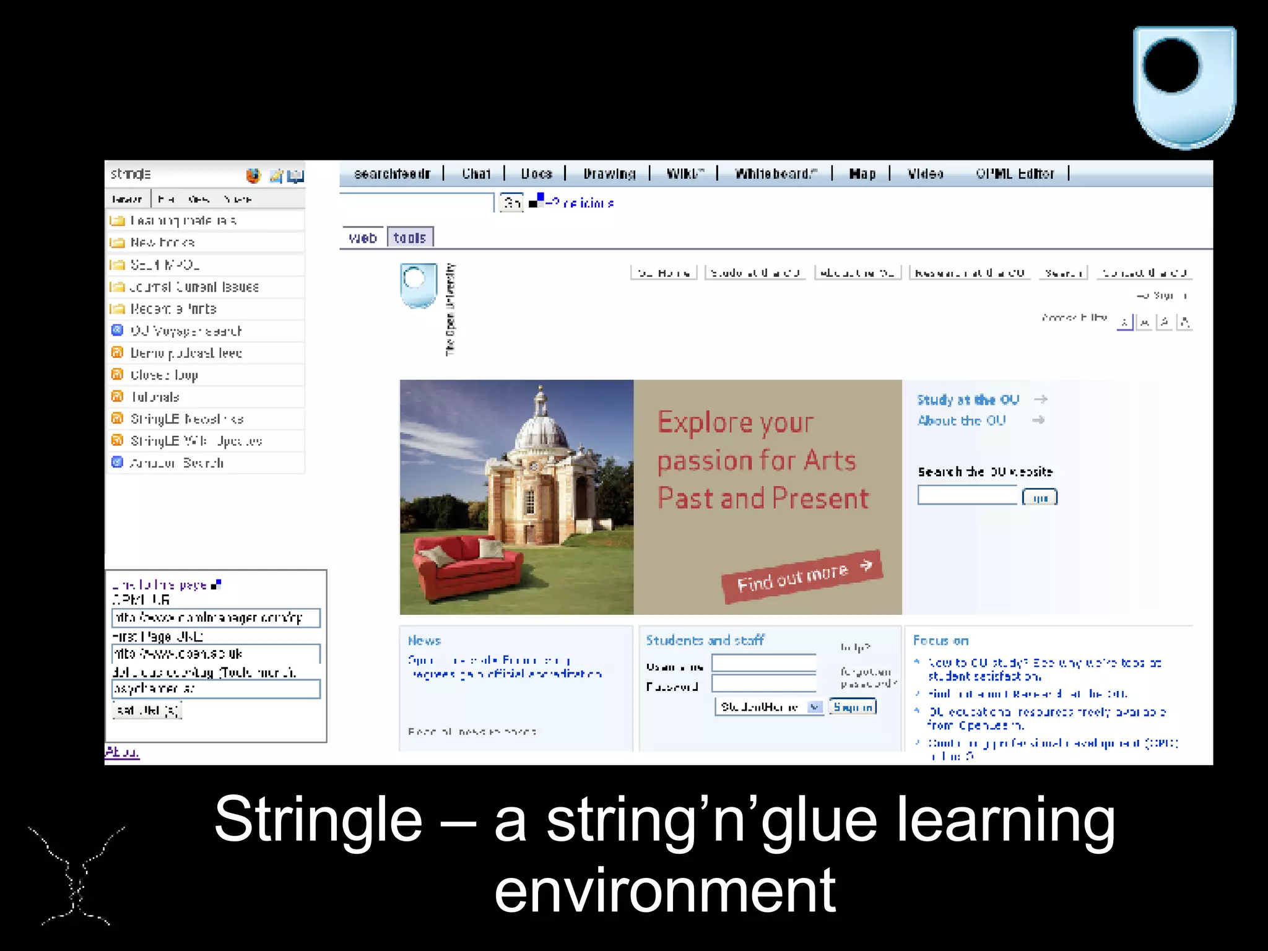Click the Study at the OU link
Screen dimensions: 1268x951
968,399
